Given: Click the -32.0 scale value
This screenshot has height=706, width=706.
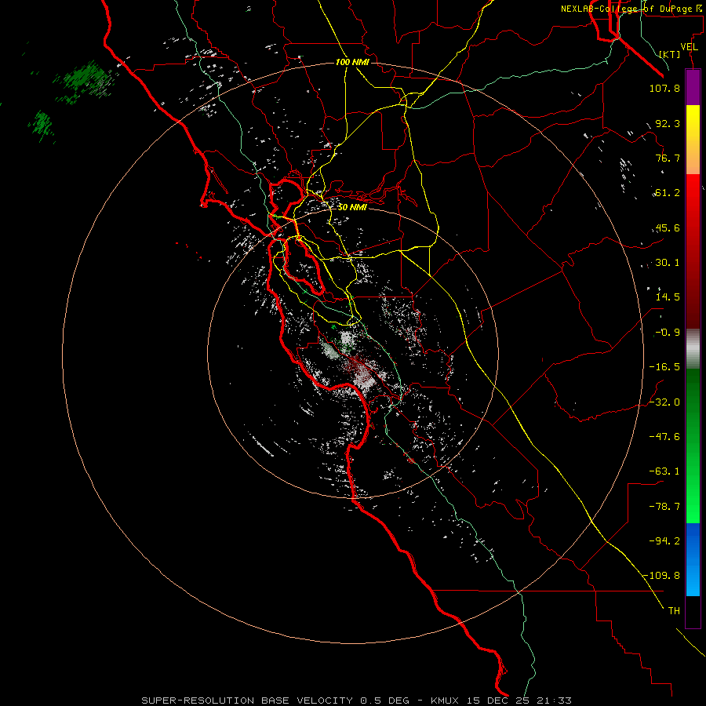Looking at the screenshot, I should tap(664, 402).
